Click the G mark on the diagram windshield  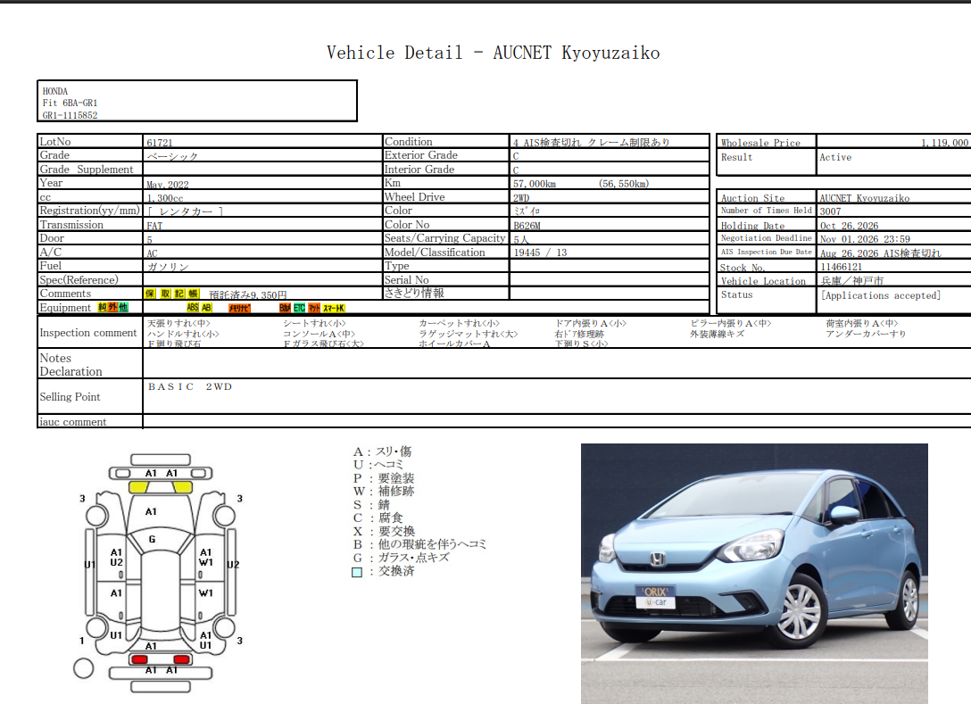152,539
